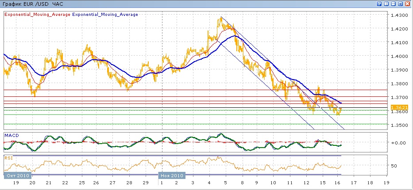This screenshot has height=190, width=413.
Task: Click the 1.4300 price axis label
Action: pyautogui.click(x=399, y=15)
